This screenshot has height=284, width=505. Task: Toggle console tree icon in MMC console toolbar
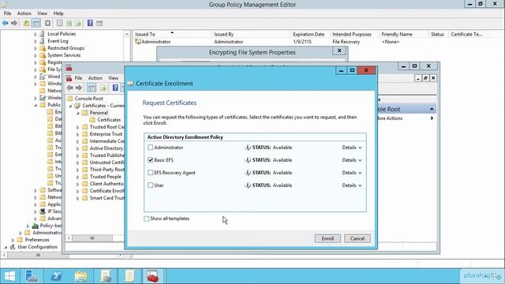click(92, 88)
